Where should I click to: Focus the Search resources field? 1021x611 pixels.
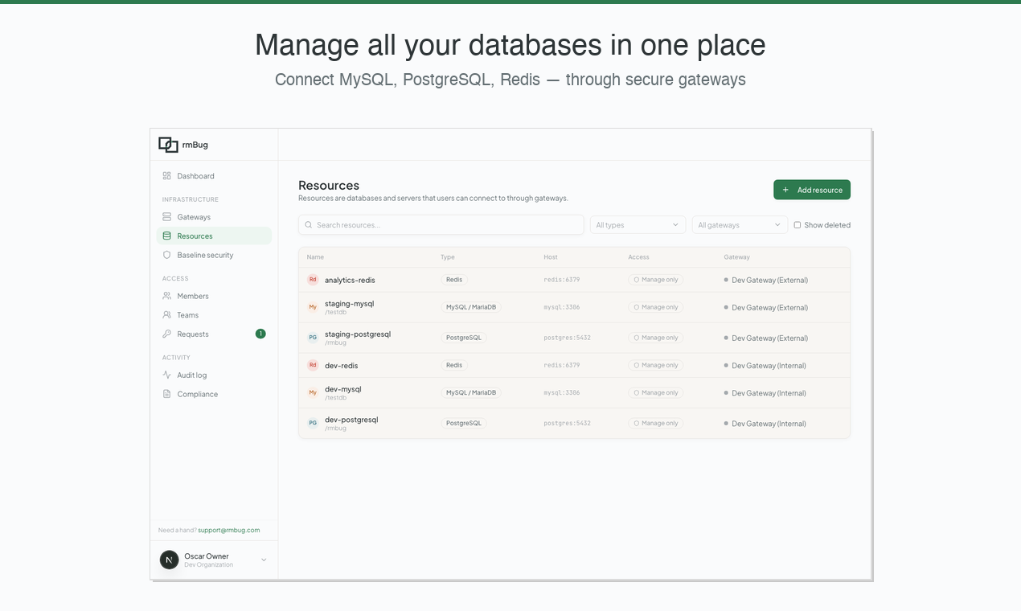pyautogui.click(x=441, y=225)
